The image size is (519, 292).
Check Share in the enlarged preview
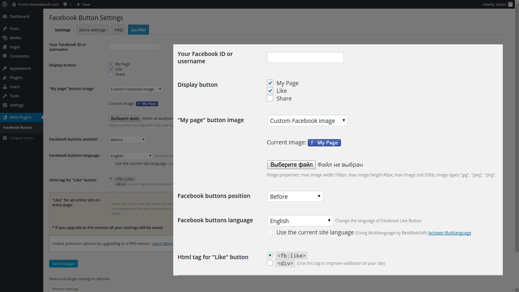point(270,98)
